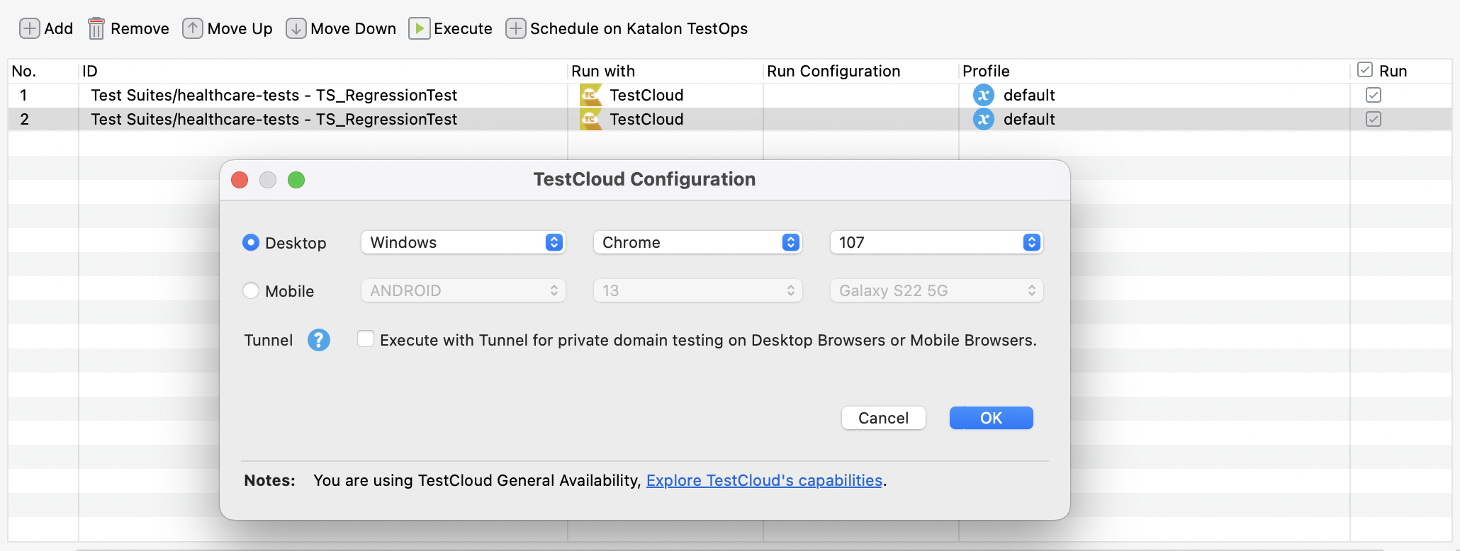1460x551 pixels.
Task: Toggle the Run column header checkbox
Action: click(x=1365, y=69)
